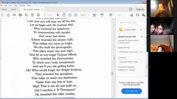The width and height of the screenshot is (177, 99).
Task: Select the 4th english chapter document tab
Action: pos(32,9)
